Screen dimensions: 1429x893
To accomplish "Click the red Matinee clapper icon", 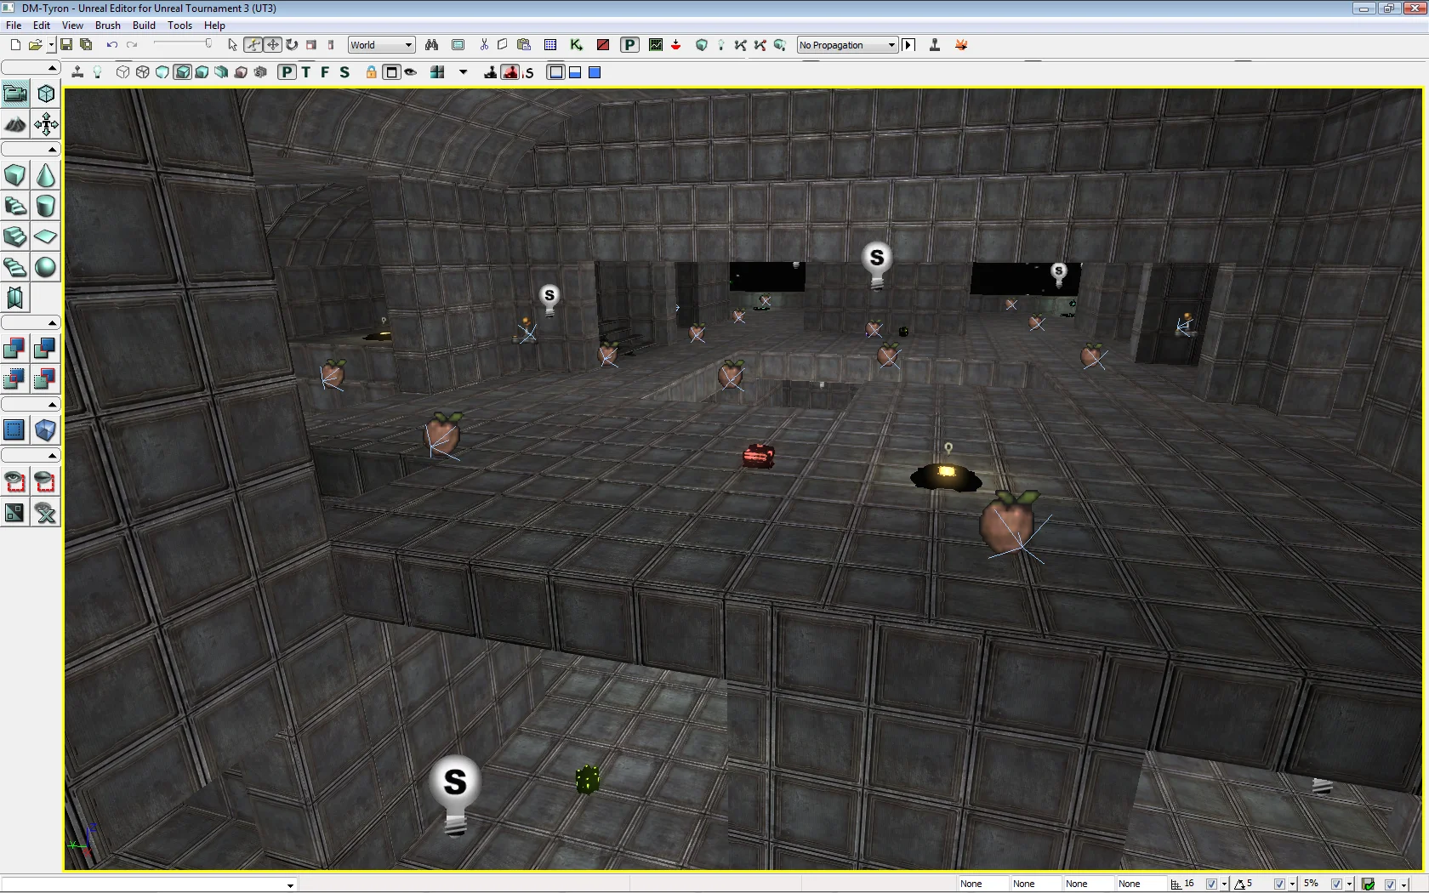I will [x=603, y=45].
